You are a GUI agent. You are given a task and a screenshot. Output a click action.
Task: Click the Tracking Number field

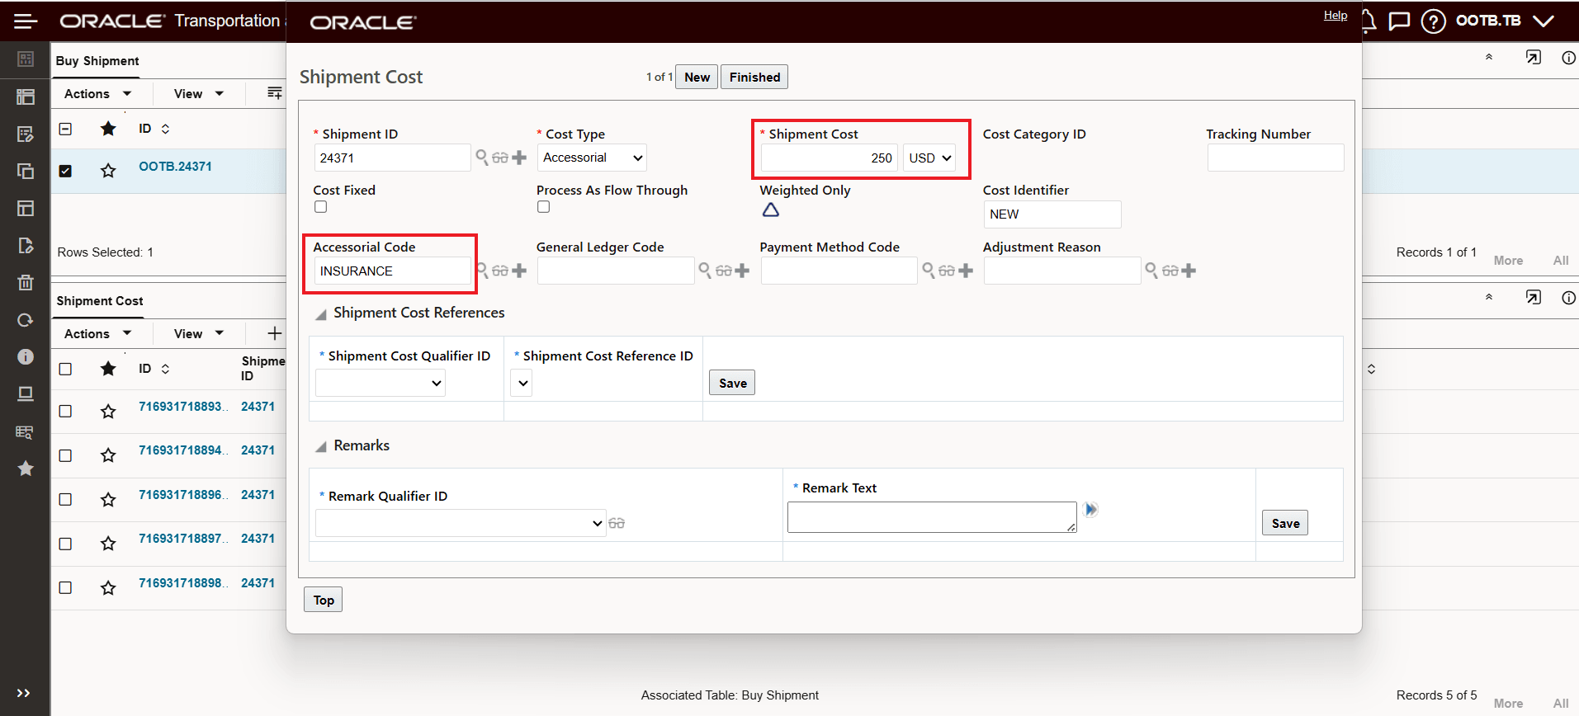click(1275, 158)
